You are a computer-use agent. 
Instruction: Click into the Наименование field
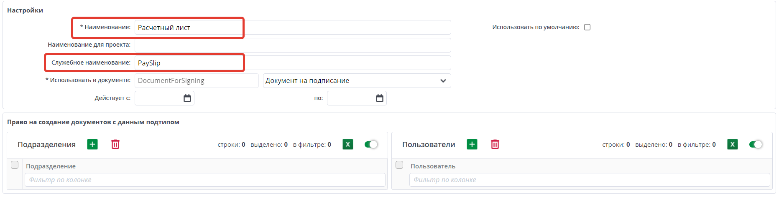[x=293, y=28]
